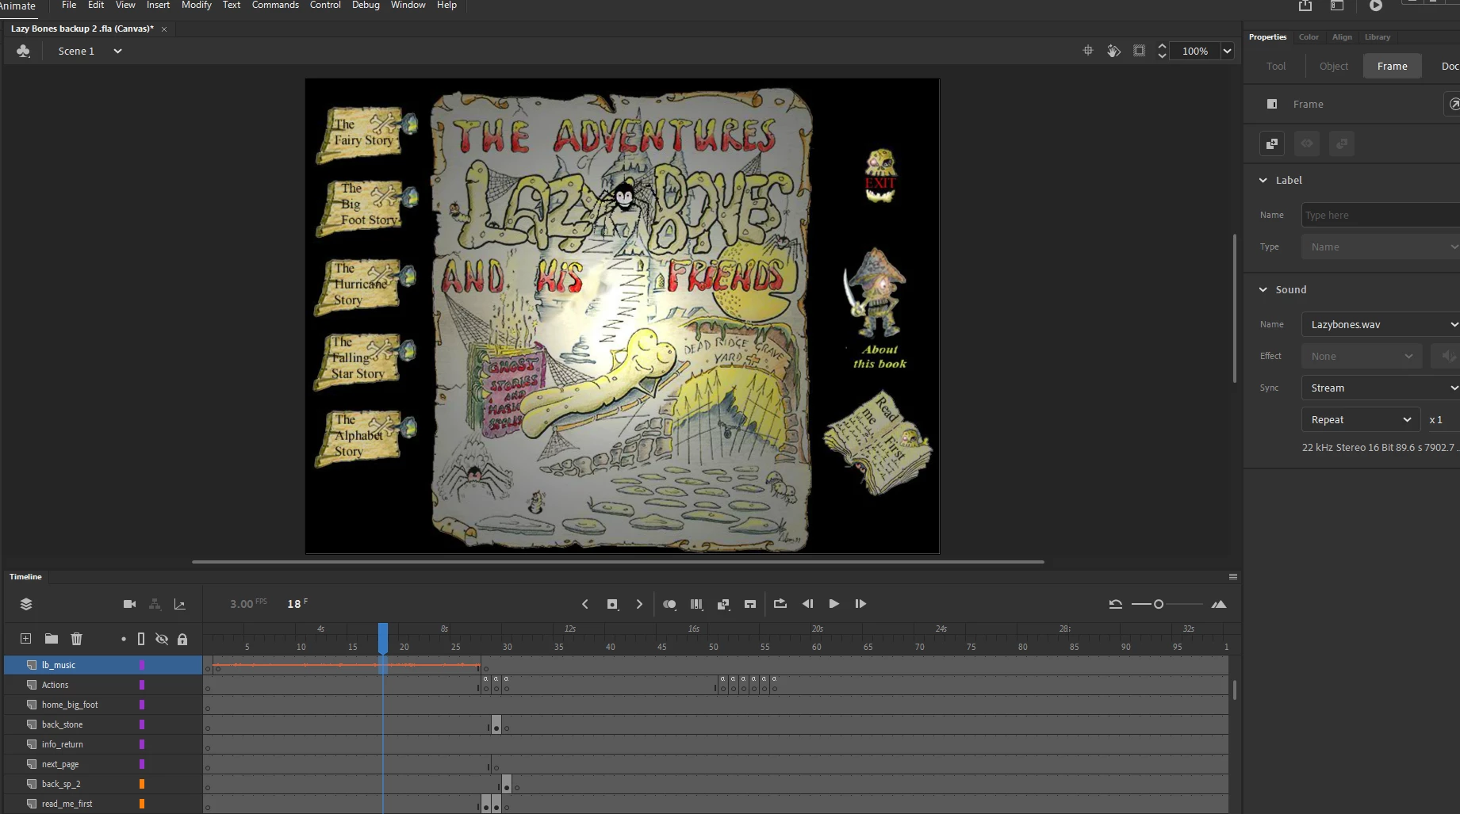Go to the previous keyframe
Screen dimensions: 1460x814
tap(585, 604)
